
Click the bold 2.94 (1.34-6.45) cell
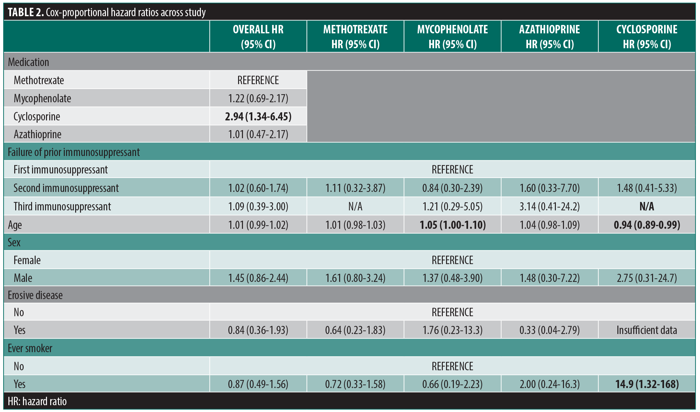pyautogui.click(x=258, y=117)
